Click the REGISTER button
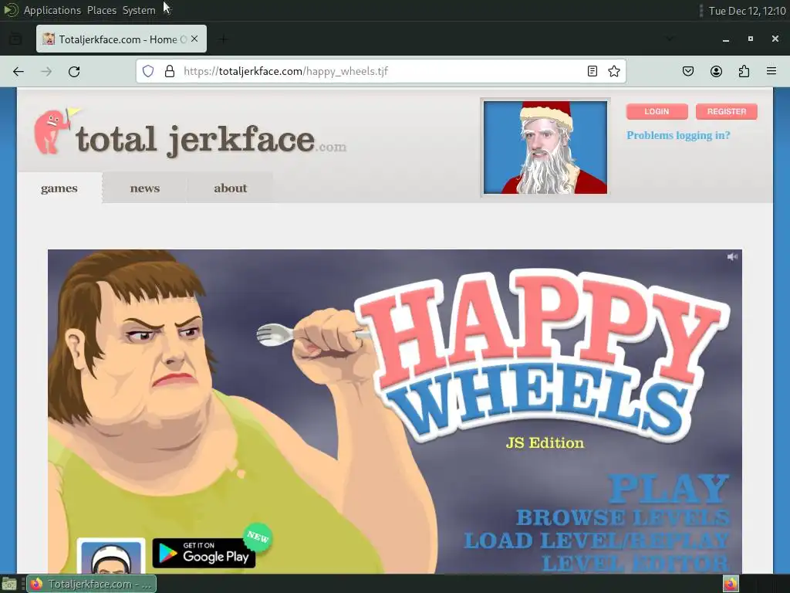Image resolution: width=790 pixels, height=593 pixels. (x=727, y=111)
